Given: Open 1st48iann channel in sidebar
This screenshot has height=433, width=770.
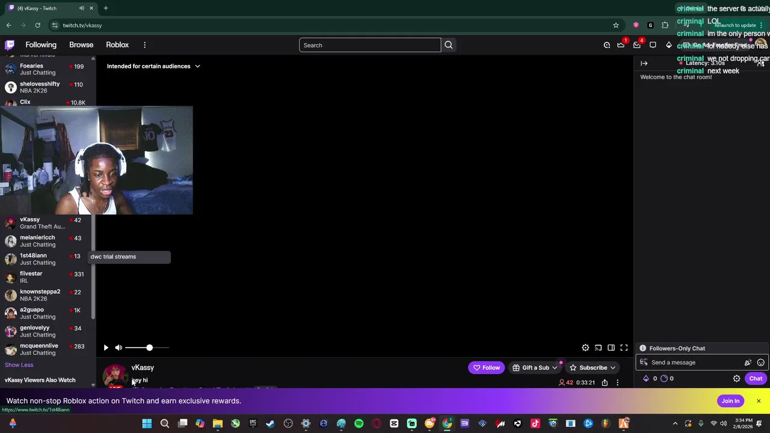Looking at the screenshot, I should point(46,259).
